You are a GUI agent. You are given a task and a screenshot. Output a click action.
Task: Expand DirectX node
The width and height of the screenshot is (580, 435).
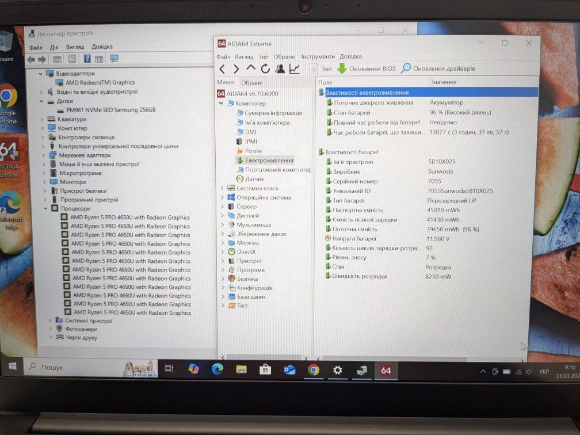223,251
